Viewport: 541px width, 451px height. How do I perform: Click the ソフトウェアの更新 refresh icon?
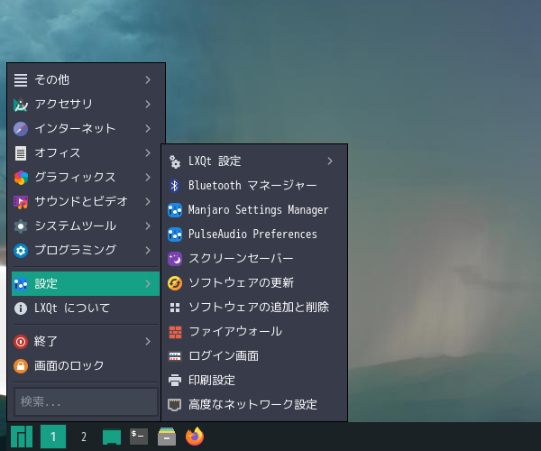point(175,283)
